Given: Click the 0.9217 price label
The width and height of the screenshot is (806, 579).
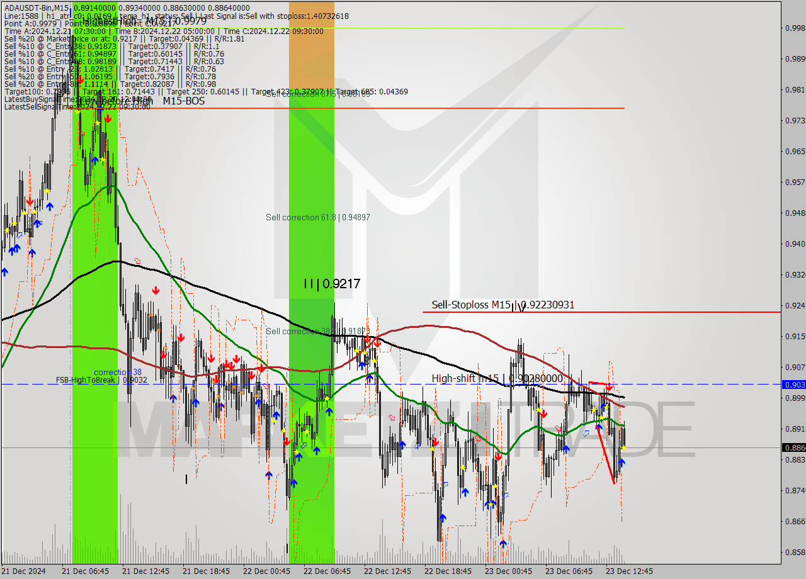Looking at the screenshot, I should click(x=332, y=284).
